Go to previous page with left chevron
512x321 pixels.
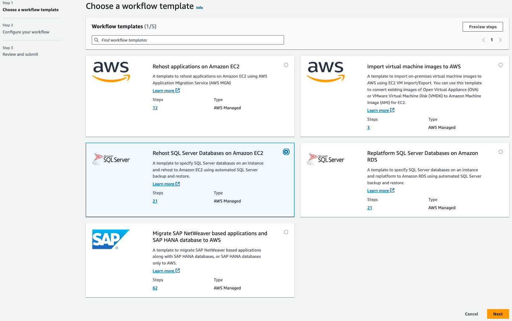click(483, 40)
